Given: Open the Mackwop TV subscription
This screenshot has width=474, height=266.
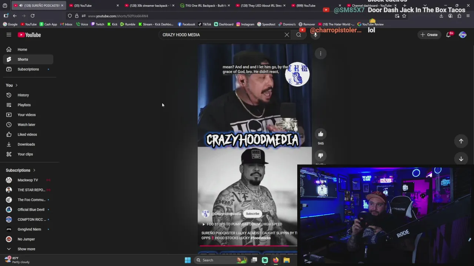Looking at the screenshot, I should [x=28, y=180].
